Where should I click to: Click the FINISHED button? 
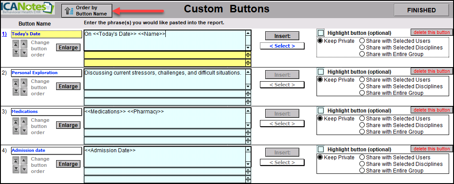tap(421, 10)
